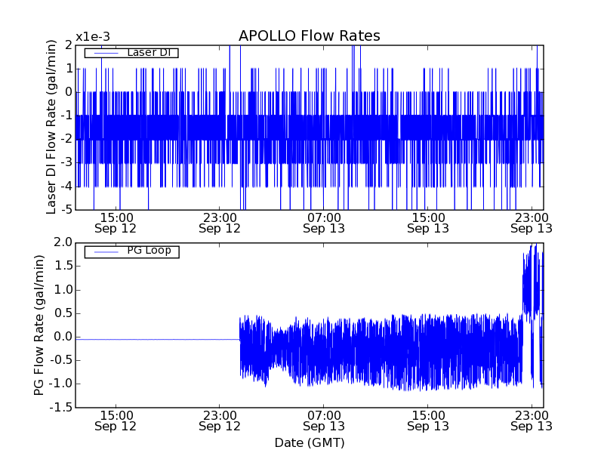This screenshot has height=453, width=604.
Task: Click the -5 y-axis tick on Laser DI plot
Action: pos(66,209)
